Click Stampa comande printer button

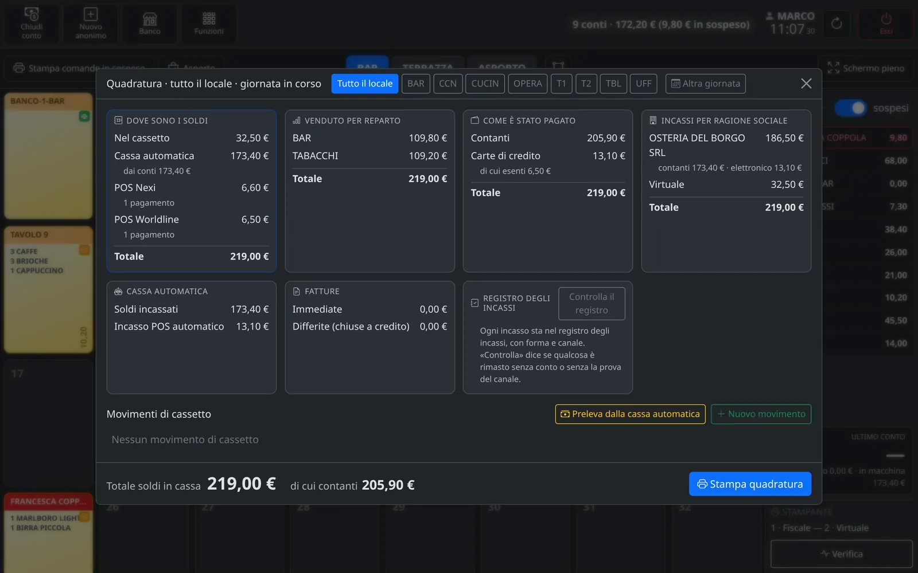pyautogui.click(x=80, y=68)
